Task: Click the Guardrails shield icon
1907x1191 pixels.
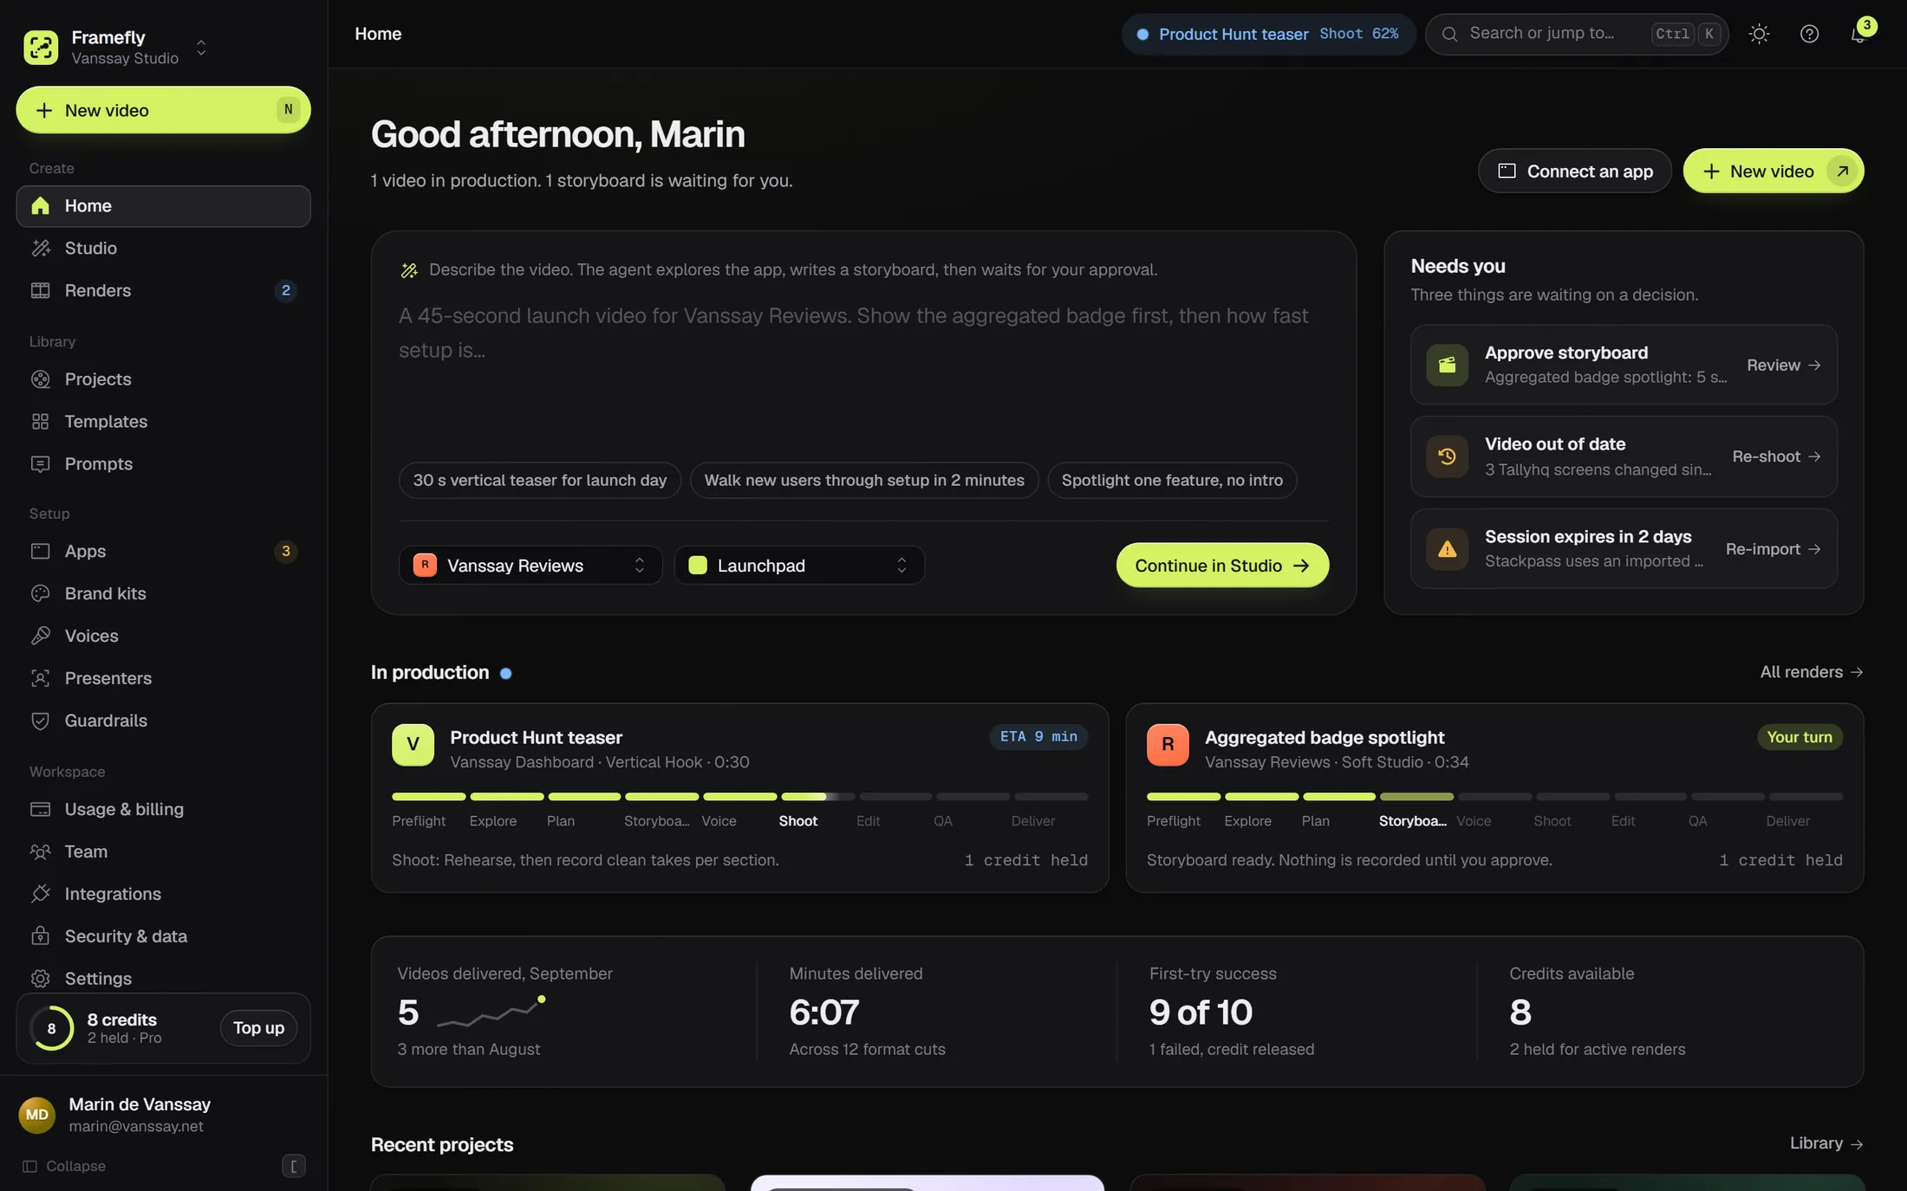Action: [41, 721]
